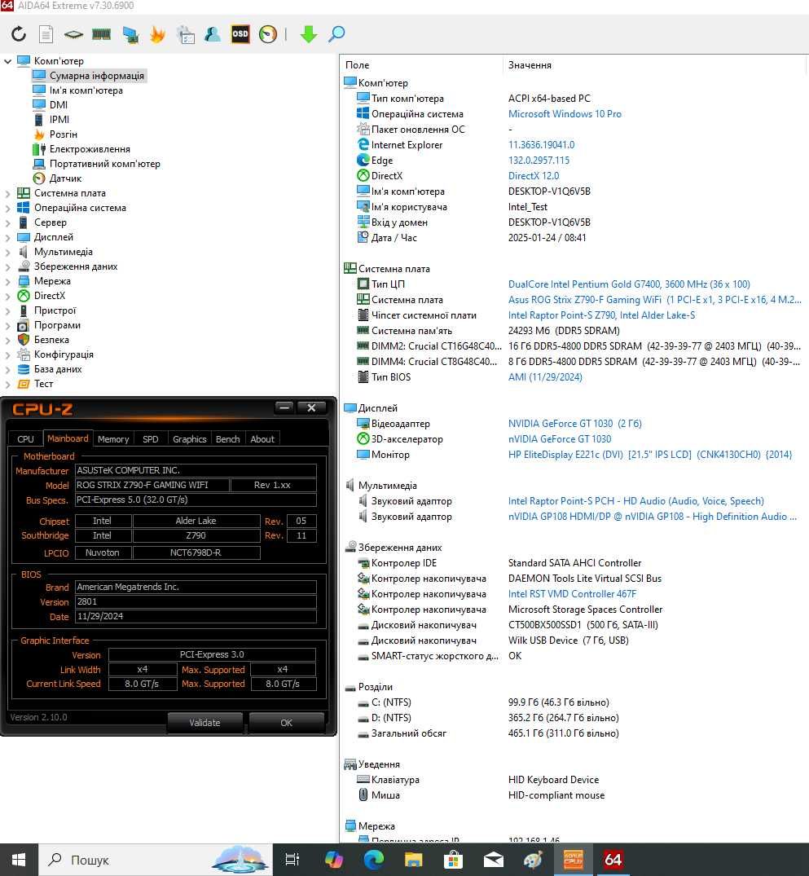Expand the Системна плата tree node
Image resolution: width=809 pixels, height=876 pixels.
tap(8, 193)
